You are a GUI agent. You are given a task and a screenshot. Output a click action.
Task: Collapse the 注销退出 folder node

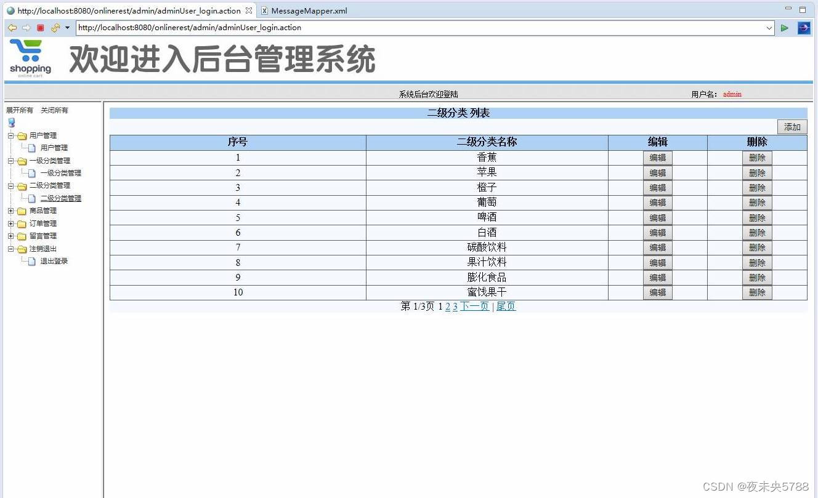click(10, 249)
